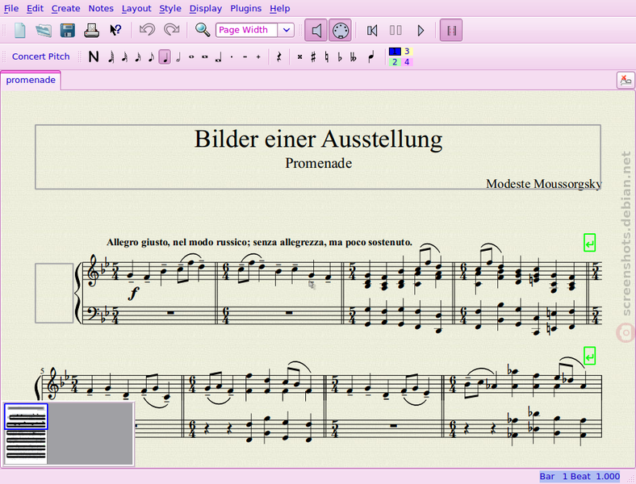This screenshot has height=484, width=636.
Task: Undo the last action
Action: coord(147,30)
